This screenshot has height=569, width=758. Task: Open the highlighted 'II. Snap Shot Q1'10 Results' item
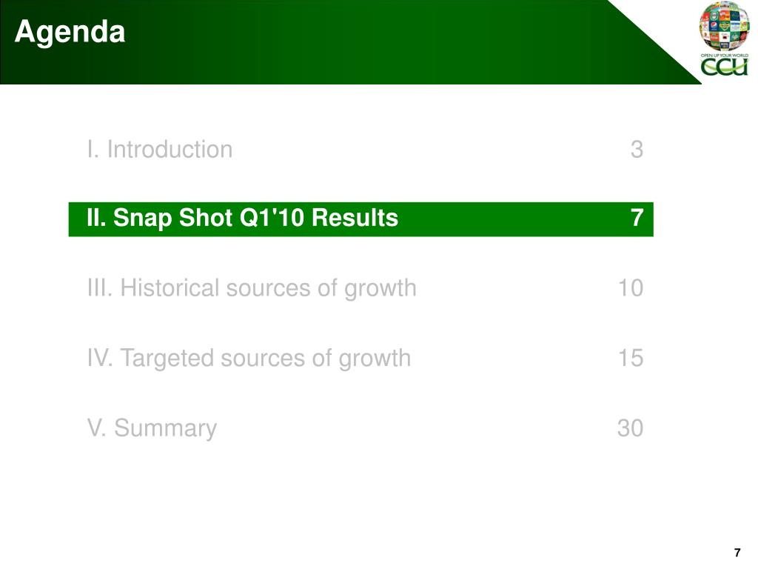[360, 219]
